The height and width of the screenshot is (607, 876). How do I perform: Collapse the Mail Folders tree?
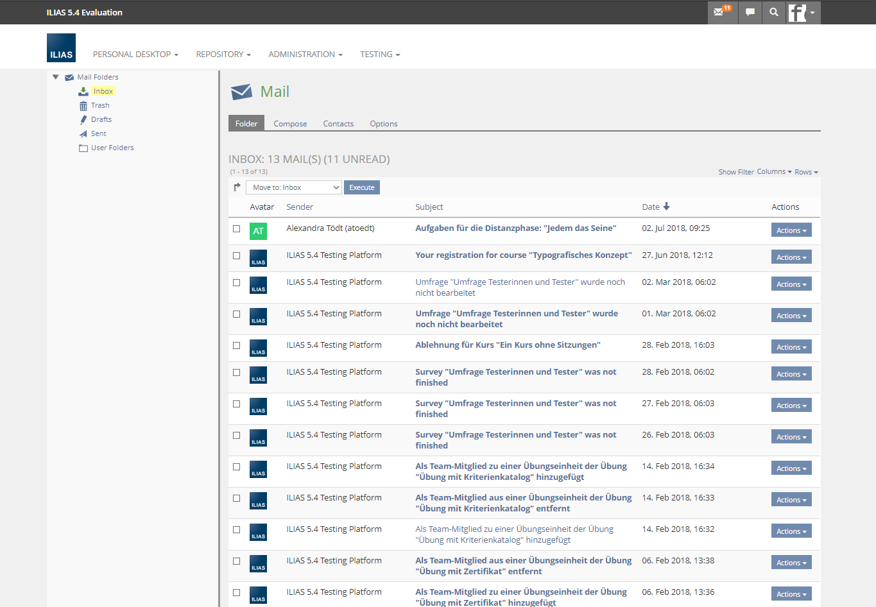pyautogui.click(x=56, y=77)
